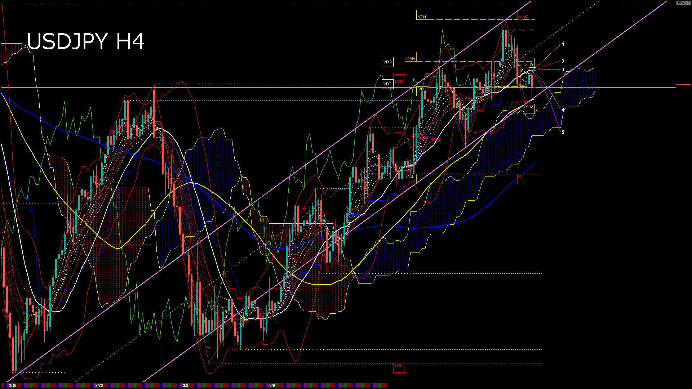The height and width of the screenshot is (389, 692).
Task: Click the orange LWL label box
Action: click(410, 176)
